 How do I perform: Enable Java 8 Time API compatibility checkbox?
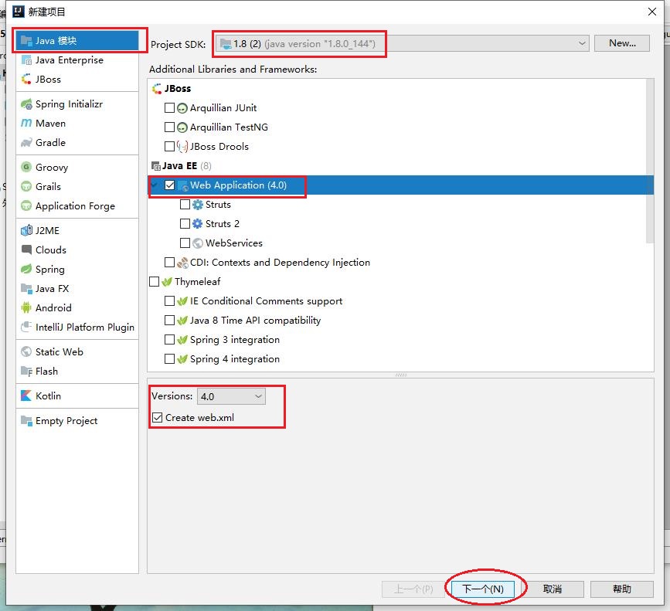[x=170, y=321]
